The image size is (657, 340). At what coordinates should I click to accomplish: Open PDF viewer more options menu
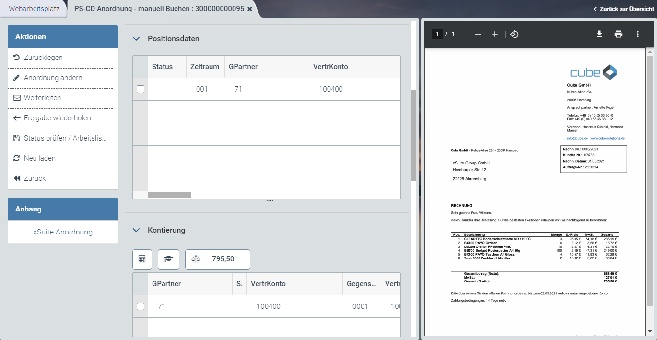(x=638, y=34)
